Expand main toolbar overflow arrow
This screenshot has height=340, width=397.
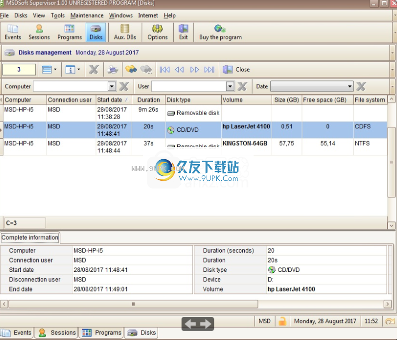pos(395,33)
